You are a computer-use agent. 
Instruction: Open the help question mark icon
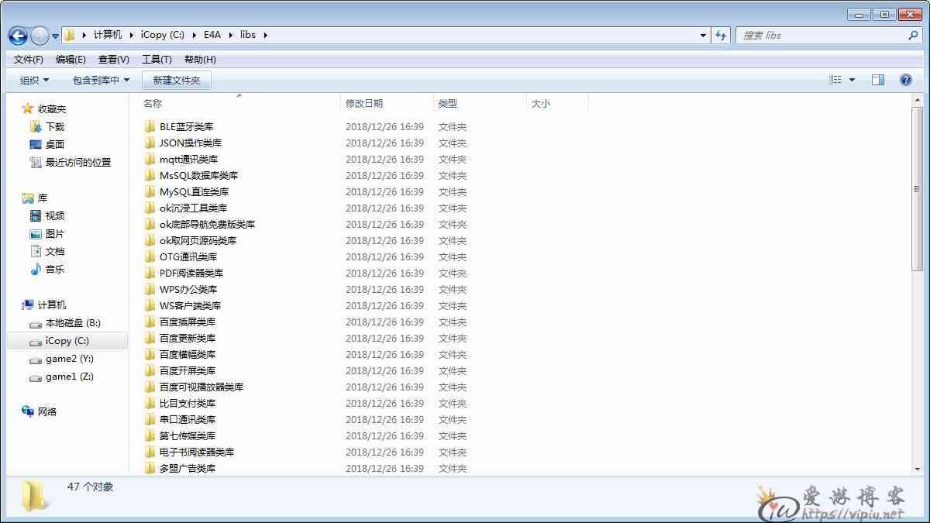tap(906, 80)
